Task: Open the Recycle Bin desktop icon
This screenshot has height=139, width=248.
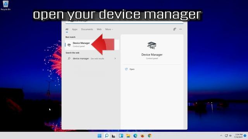Action: point(5,5)
